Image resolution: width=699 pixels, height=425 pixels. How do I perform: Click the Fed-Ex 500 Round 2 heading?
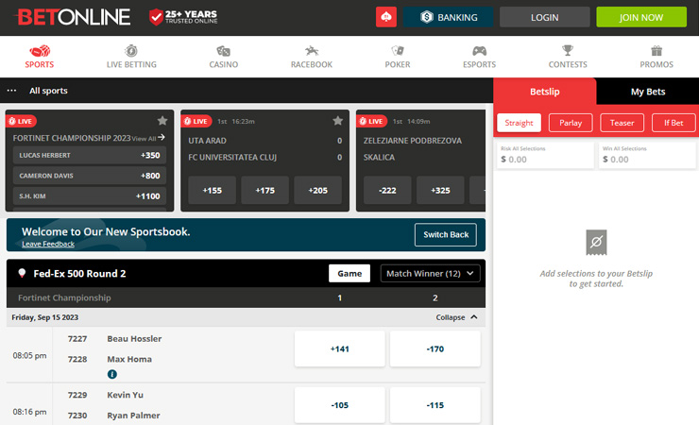click(79, 274)
